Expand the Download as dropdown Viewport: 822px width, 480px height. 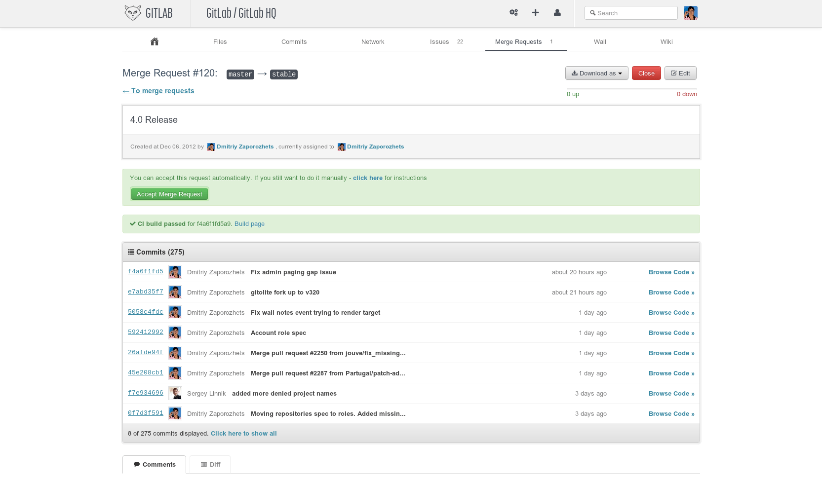[596, 74]
